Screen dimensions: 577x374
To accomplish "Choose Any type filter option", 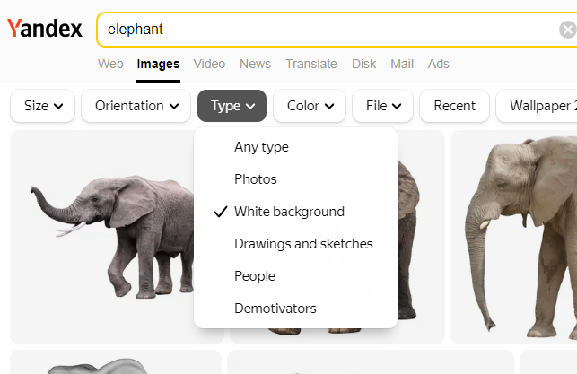I will click(261, 147).
